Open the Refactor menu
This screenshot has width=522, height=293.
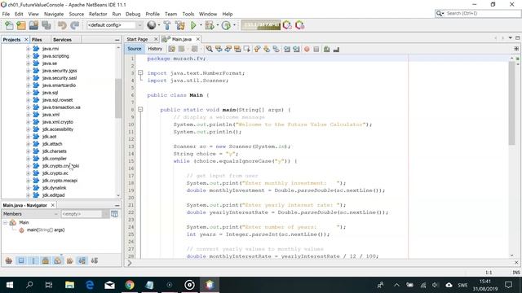98,14
